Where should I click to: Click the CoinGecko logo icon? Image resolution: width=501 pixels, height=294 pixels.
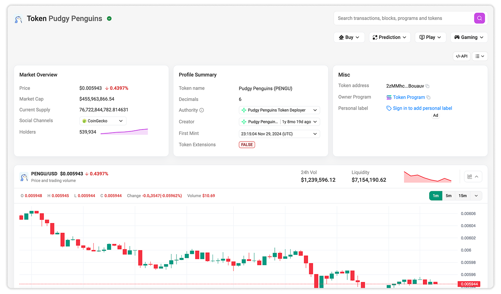tap(84, 121)
